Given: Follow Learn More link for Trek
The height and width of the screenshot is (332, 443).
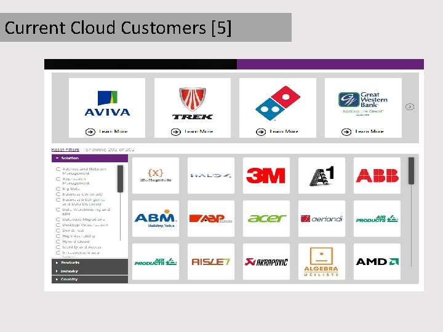Looking at the screenshot, I should (199, 132).
